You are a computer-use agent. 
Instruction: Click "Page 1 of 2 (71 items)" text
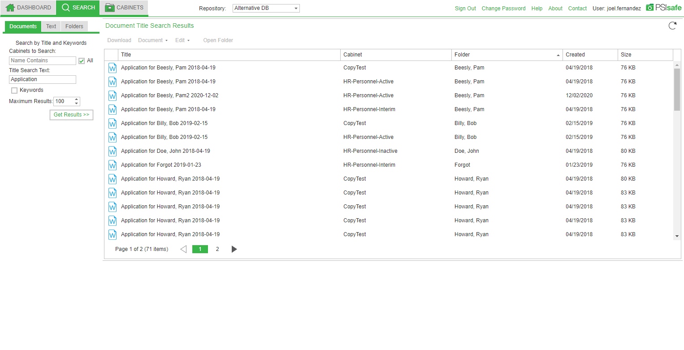point(142,249)
